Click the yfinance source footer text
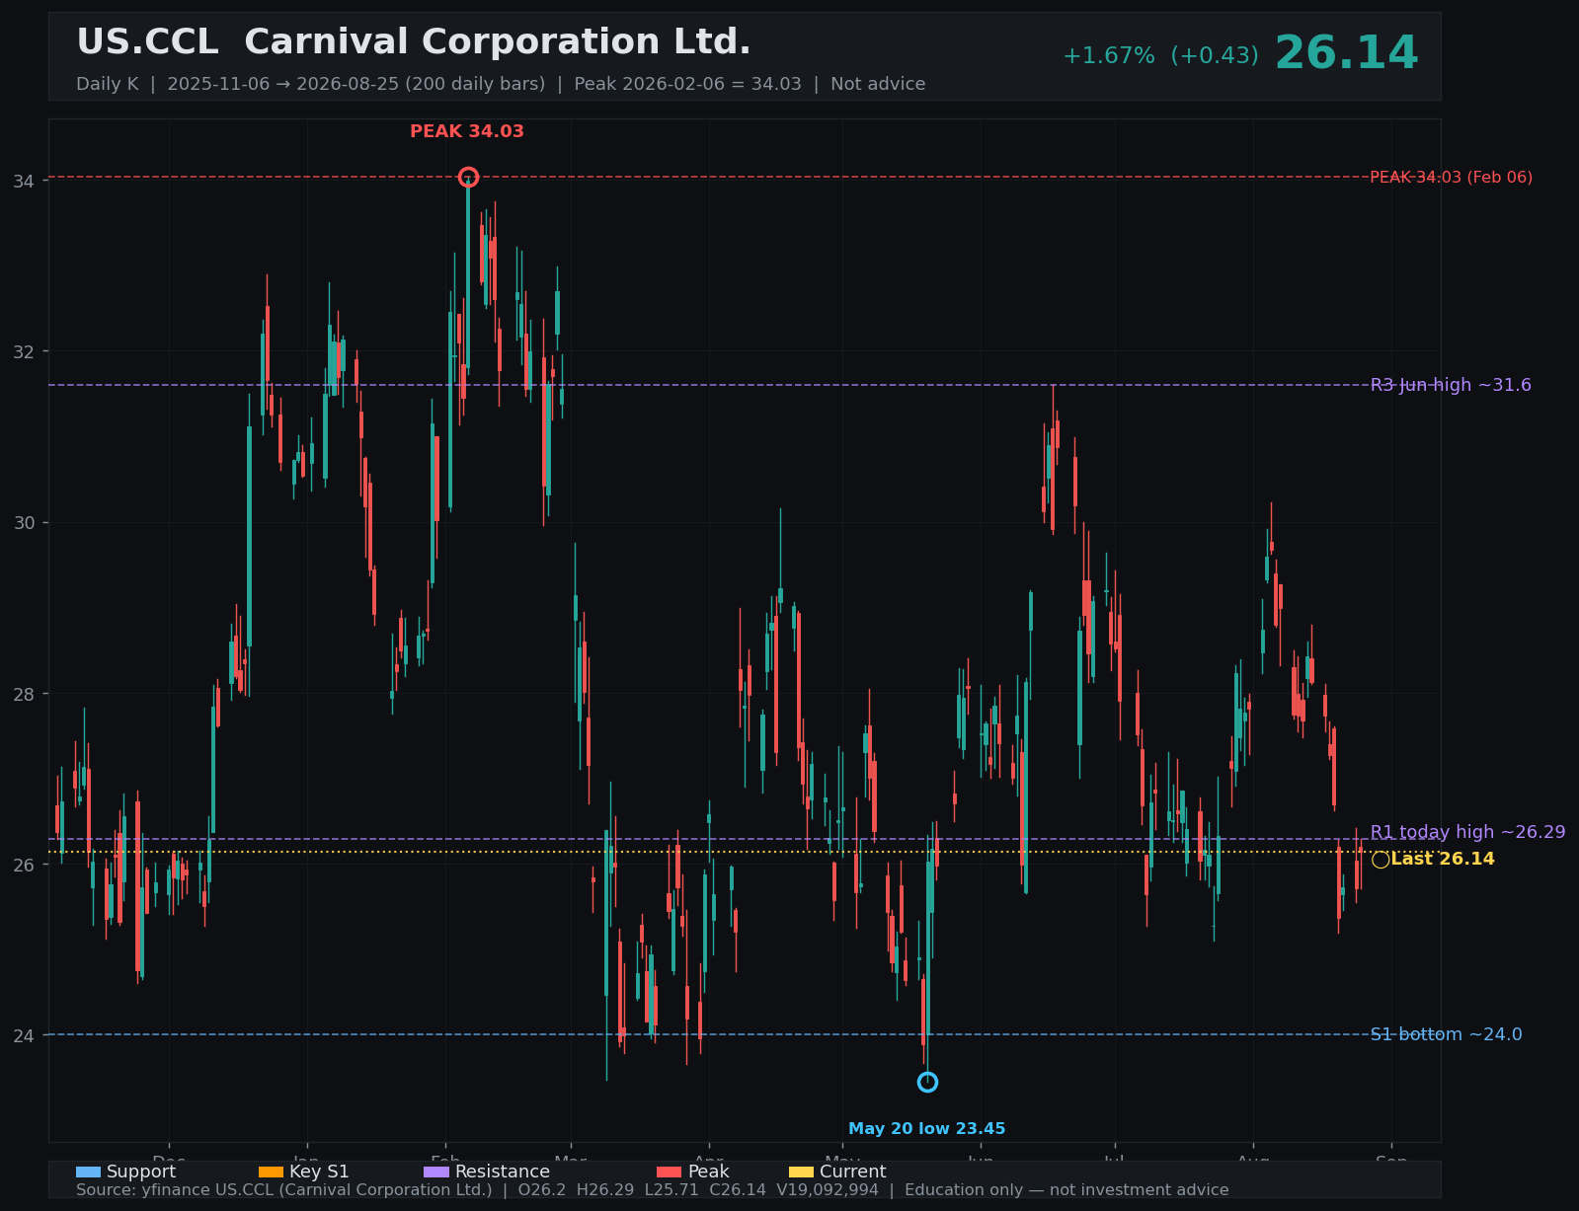Image resolution: width=1579 pixels, height=1211 pixels. 653,1190
